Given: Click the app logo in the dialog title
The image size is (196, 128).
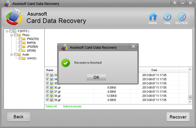Looking at the screenshot, I should point(64,47).
